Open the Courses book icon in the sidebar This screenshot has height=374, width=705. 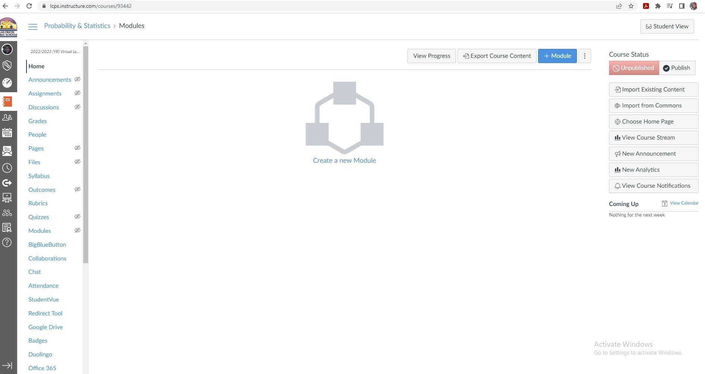7,102
